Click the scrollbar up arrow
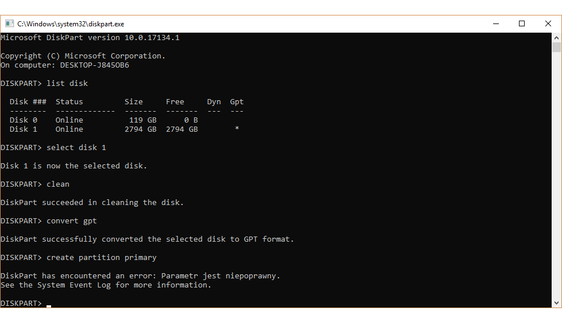562x323 pixels. tap(556, 37)
